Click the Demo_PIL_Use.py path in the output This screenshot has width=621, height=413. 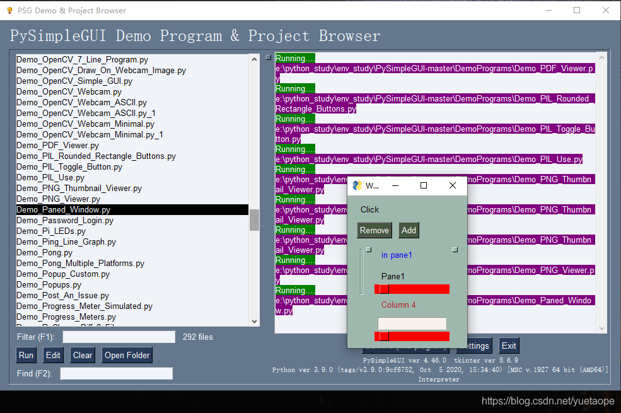[429, 159]
